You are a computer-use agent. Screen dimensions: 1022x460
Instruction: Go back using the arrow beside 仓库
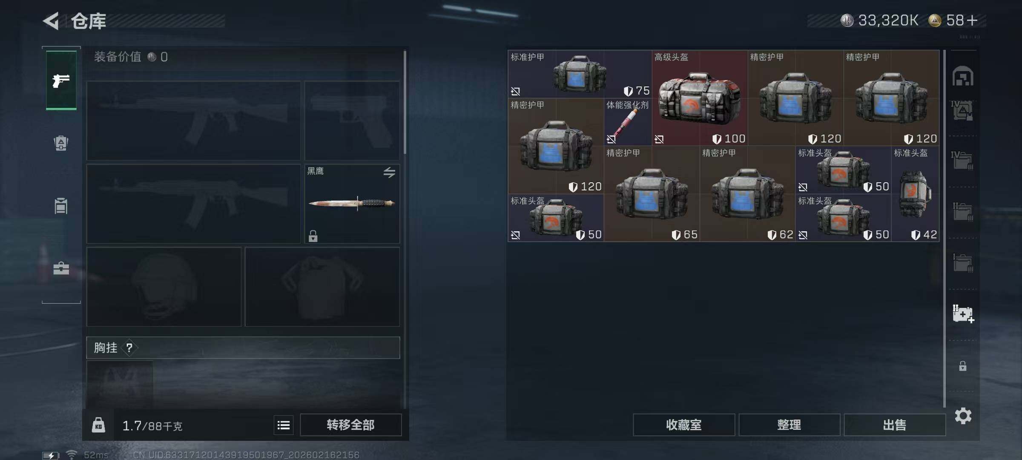point(51,21)
